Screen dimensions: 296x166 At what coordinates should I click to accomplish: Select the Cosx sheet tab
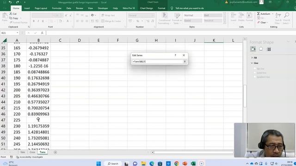click(x=32, y=152)
